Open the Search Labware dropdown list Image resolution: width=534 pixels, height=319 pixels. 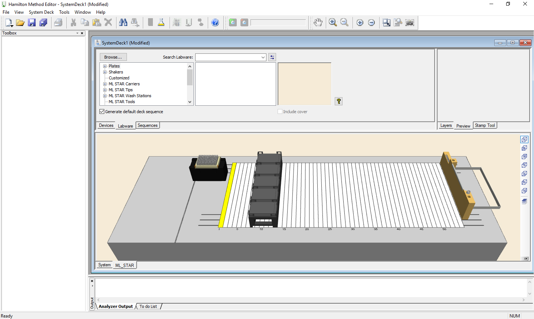(262, 57)
